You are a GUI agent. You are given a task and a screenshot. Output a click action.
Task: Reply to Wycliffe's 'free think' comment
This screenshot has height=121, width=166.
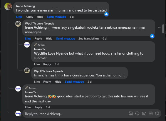[47, 82]
